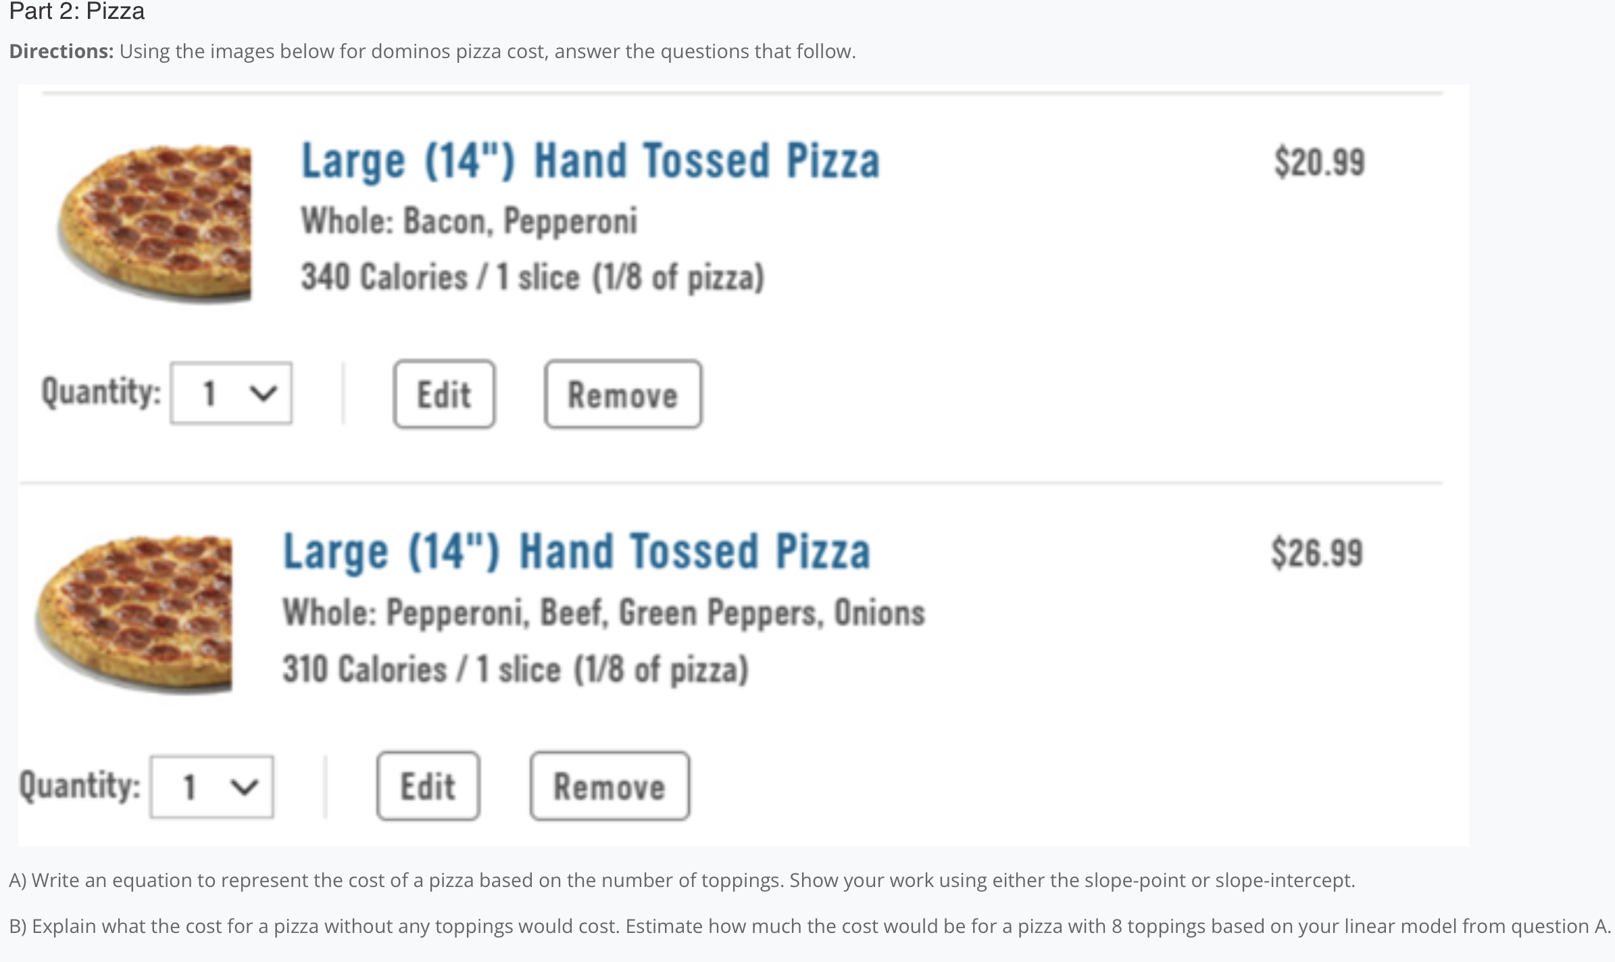Edit the Pepperoni, Beef, Green Peppers, Onions pizza
The image size is (1615, 962).
click(428, 786)
